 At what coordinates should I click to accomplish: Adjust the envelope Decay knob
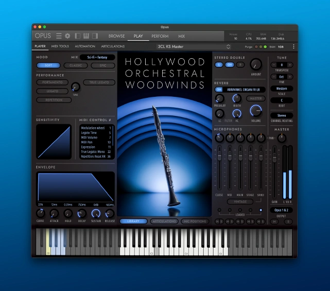click(x=82, y=214)
